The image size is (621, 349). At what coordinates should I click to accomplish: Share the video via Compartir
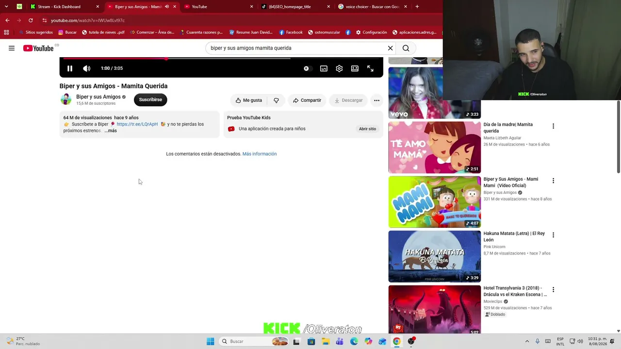point(307,100)
